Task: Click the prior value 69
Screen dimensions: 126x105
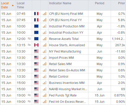Action: [123, 89]
